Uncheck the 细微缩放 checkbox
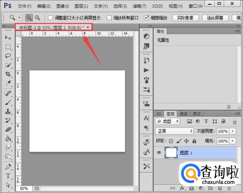 146,18
